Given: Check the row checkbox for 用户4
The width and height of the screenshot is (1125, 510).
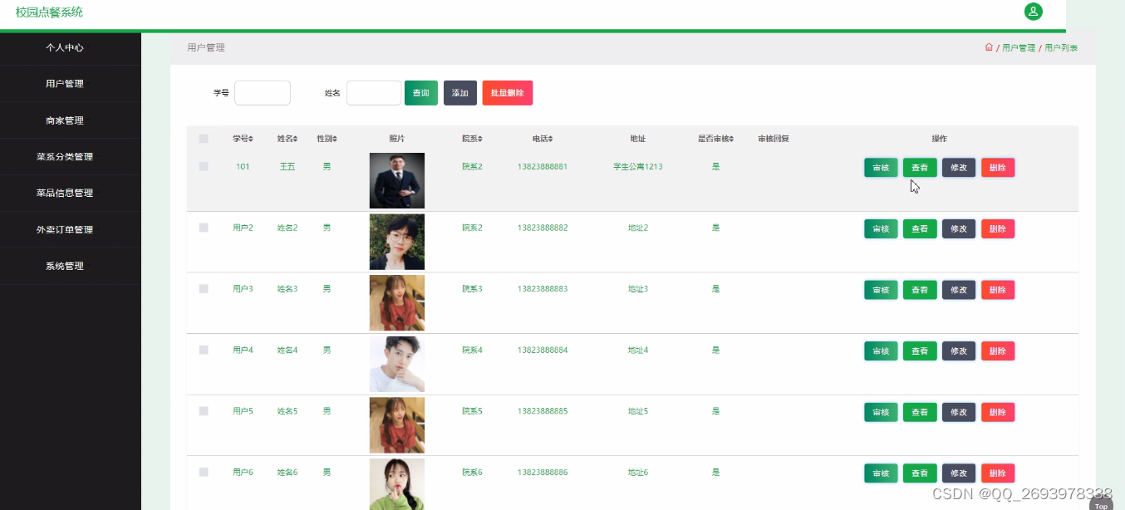Looking at the screenshot, I should (x=204, y=350).
